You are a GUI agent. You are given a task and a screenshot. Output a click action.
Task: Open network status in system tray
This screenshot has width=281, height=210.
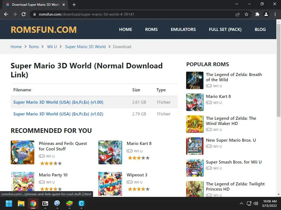(249, 203)
